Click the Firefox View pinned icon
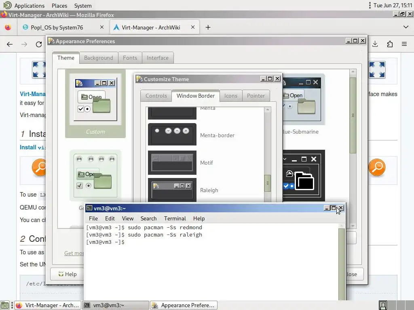The width and height of the screenshot is (414, 310). [8, 27]
